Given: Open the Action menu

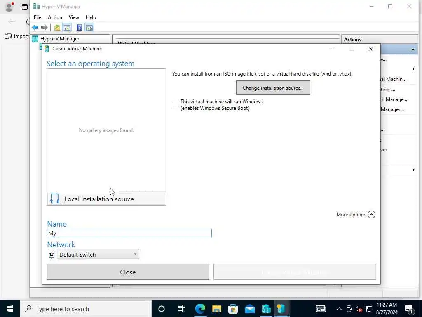Looking at the screenshot, I should (55, 17).
